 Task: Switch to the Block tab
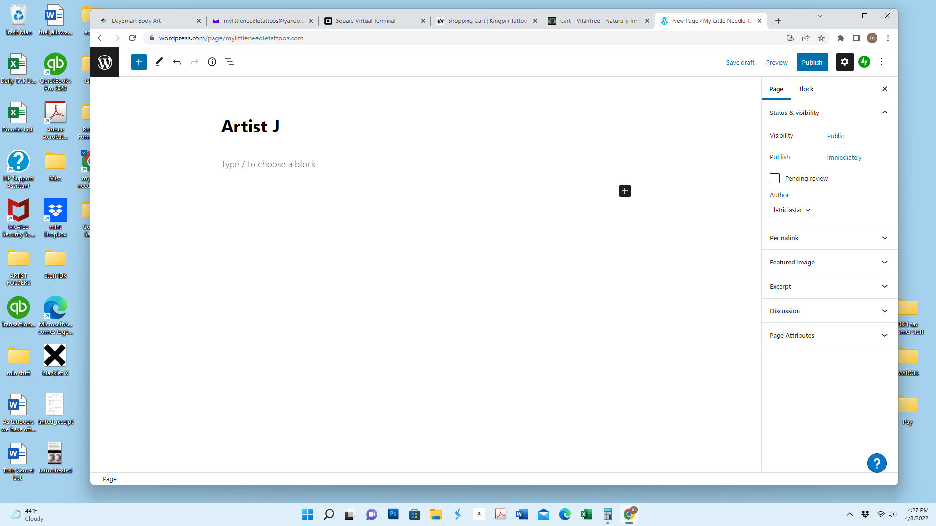[805, 89]
